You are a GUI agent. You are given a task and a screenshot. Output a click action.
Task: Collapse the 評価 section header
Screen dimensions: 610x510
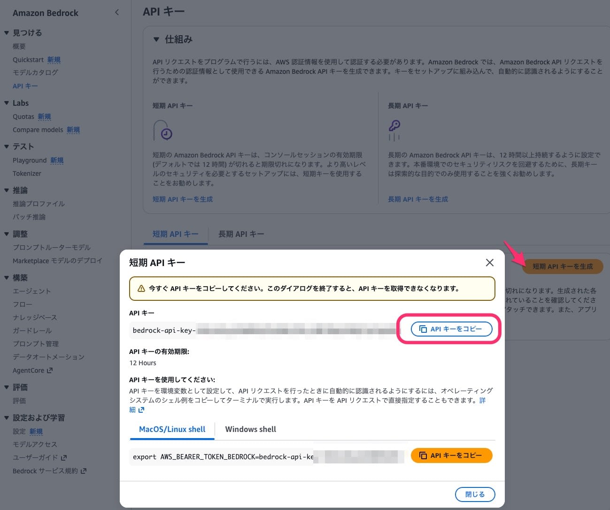[7, 387]
